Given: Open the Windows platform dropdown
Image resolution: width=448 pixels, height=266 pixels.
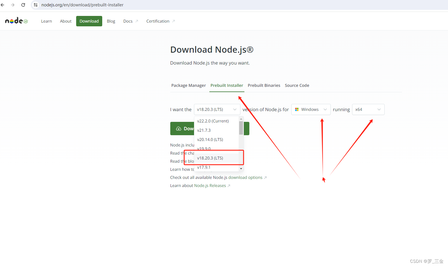Looking at the screenshot, I should click(x=311, y=109).
